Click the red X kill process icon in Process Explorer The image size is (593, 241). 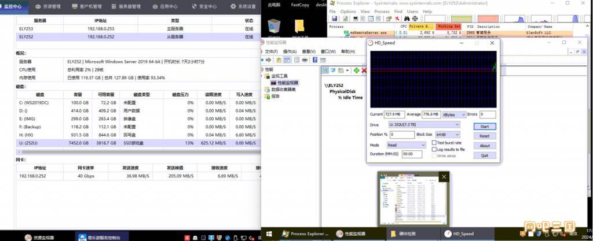pos(397,18)
